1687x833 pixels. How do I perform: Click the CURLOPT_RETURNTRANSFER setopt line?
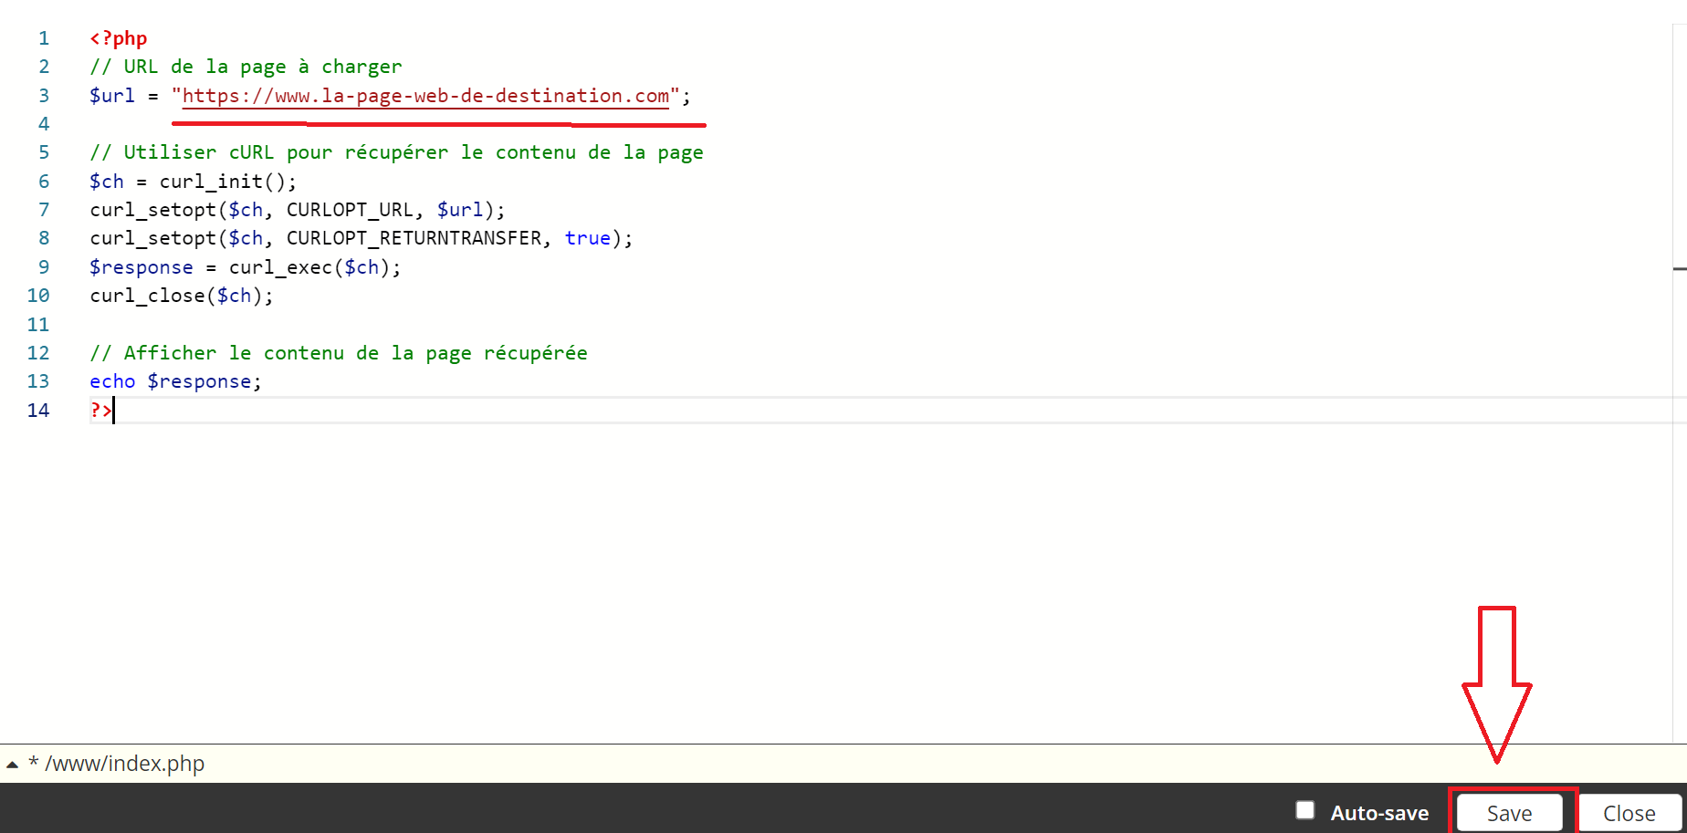(361, 238)
